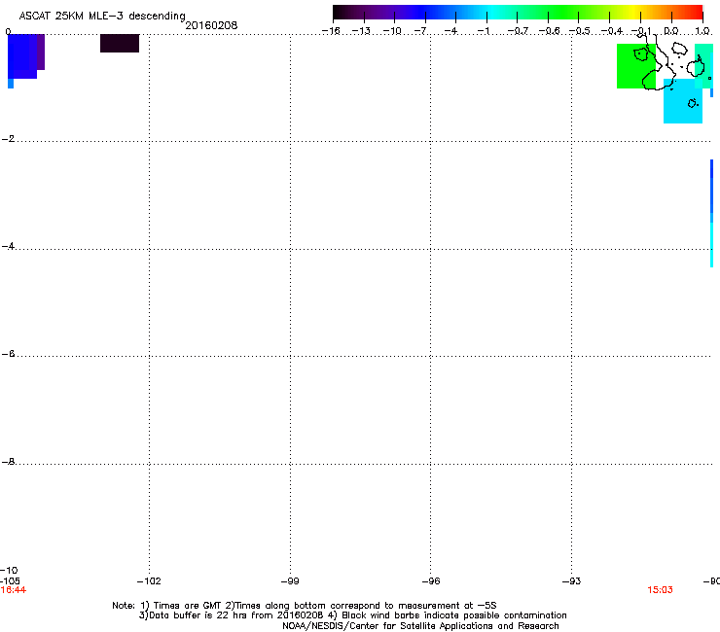Click the colorbar label -1
Screen dimensions: 720x632
[x=483, y=31]
